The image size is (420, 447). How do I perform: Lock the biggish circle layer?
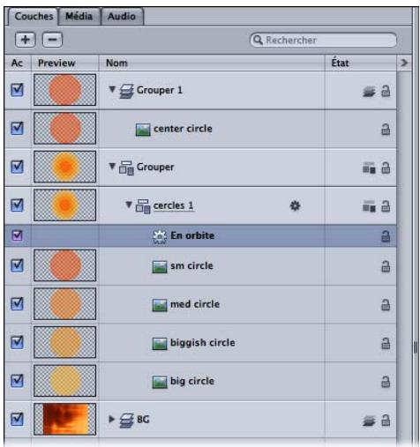click(x=386, y=343)
